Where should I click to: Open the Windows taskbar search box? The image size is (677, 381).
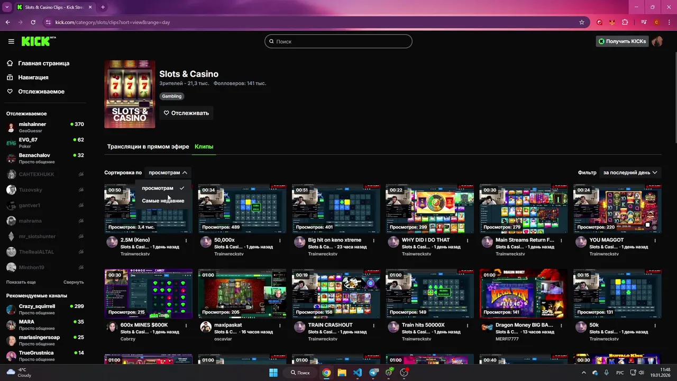pyautogui.click(x=300, y=373)
